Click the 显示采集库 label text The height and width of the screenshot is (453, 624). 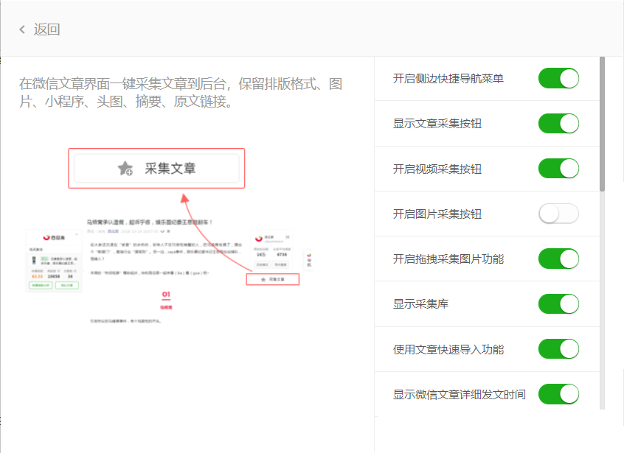(420, 304)
